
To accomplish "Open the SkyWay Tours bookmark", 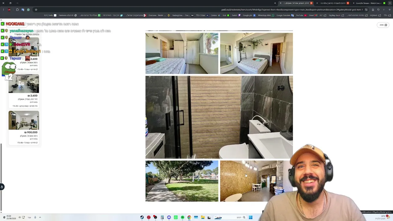I will 336,15.
